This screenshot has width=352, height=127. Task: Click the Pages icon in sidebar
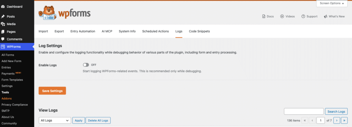[x=3, y=32]
